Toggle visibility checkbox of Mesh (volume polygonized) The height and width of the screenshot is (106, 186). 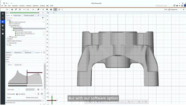pos(44,22)
